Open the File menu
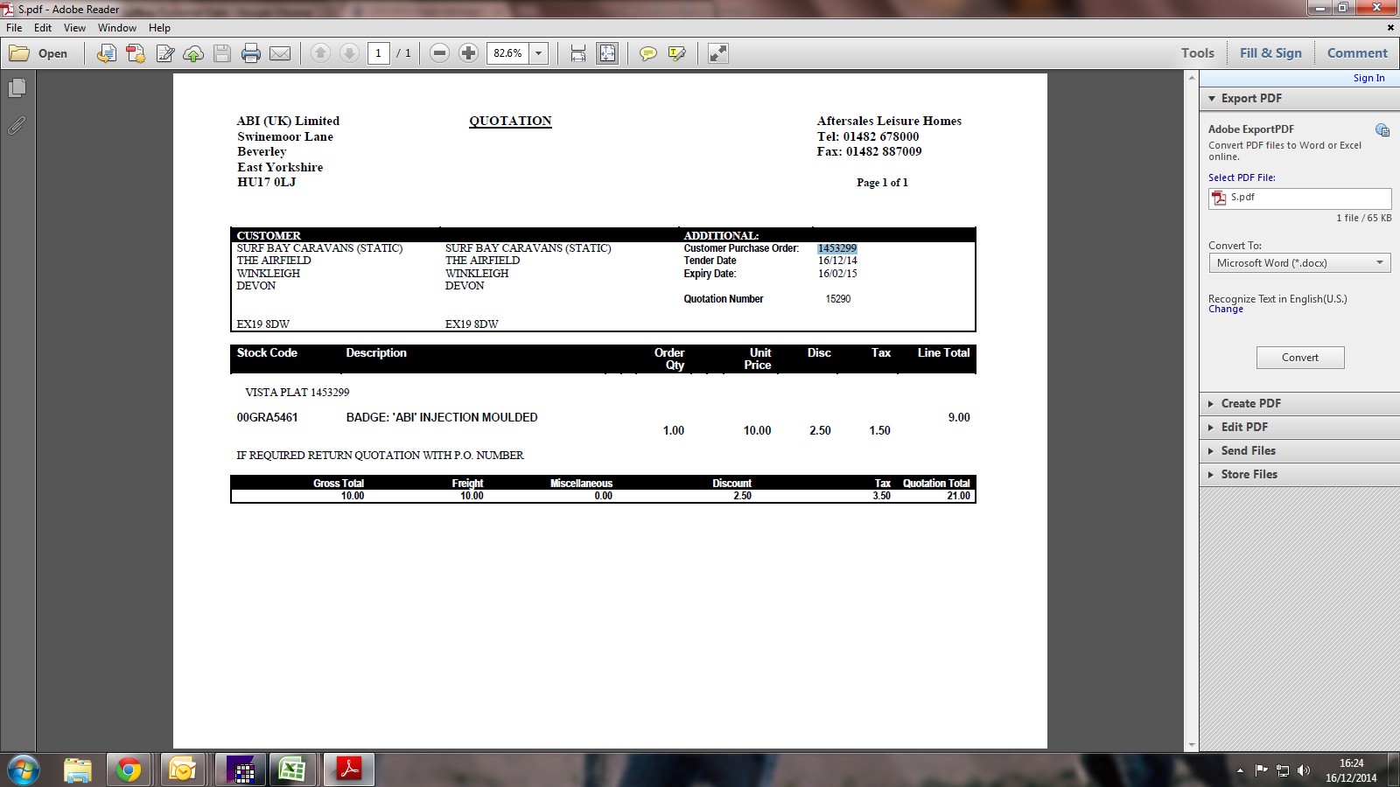Image resolution: width=1400 pixels, height=787 pixels. click(x=14, y=28)
